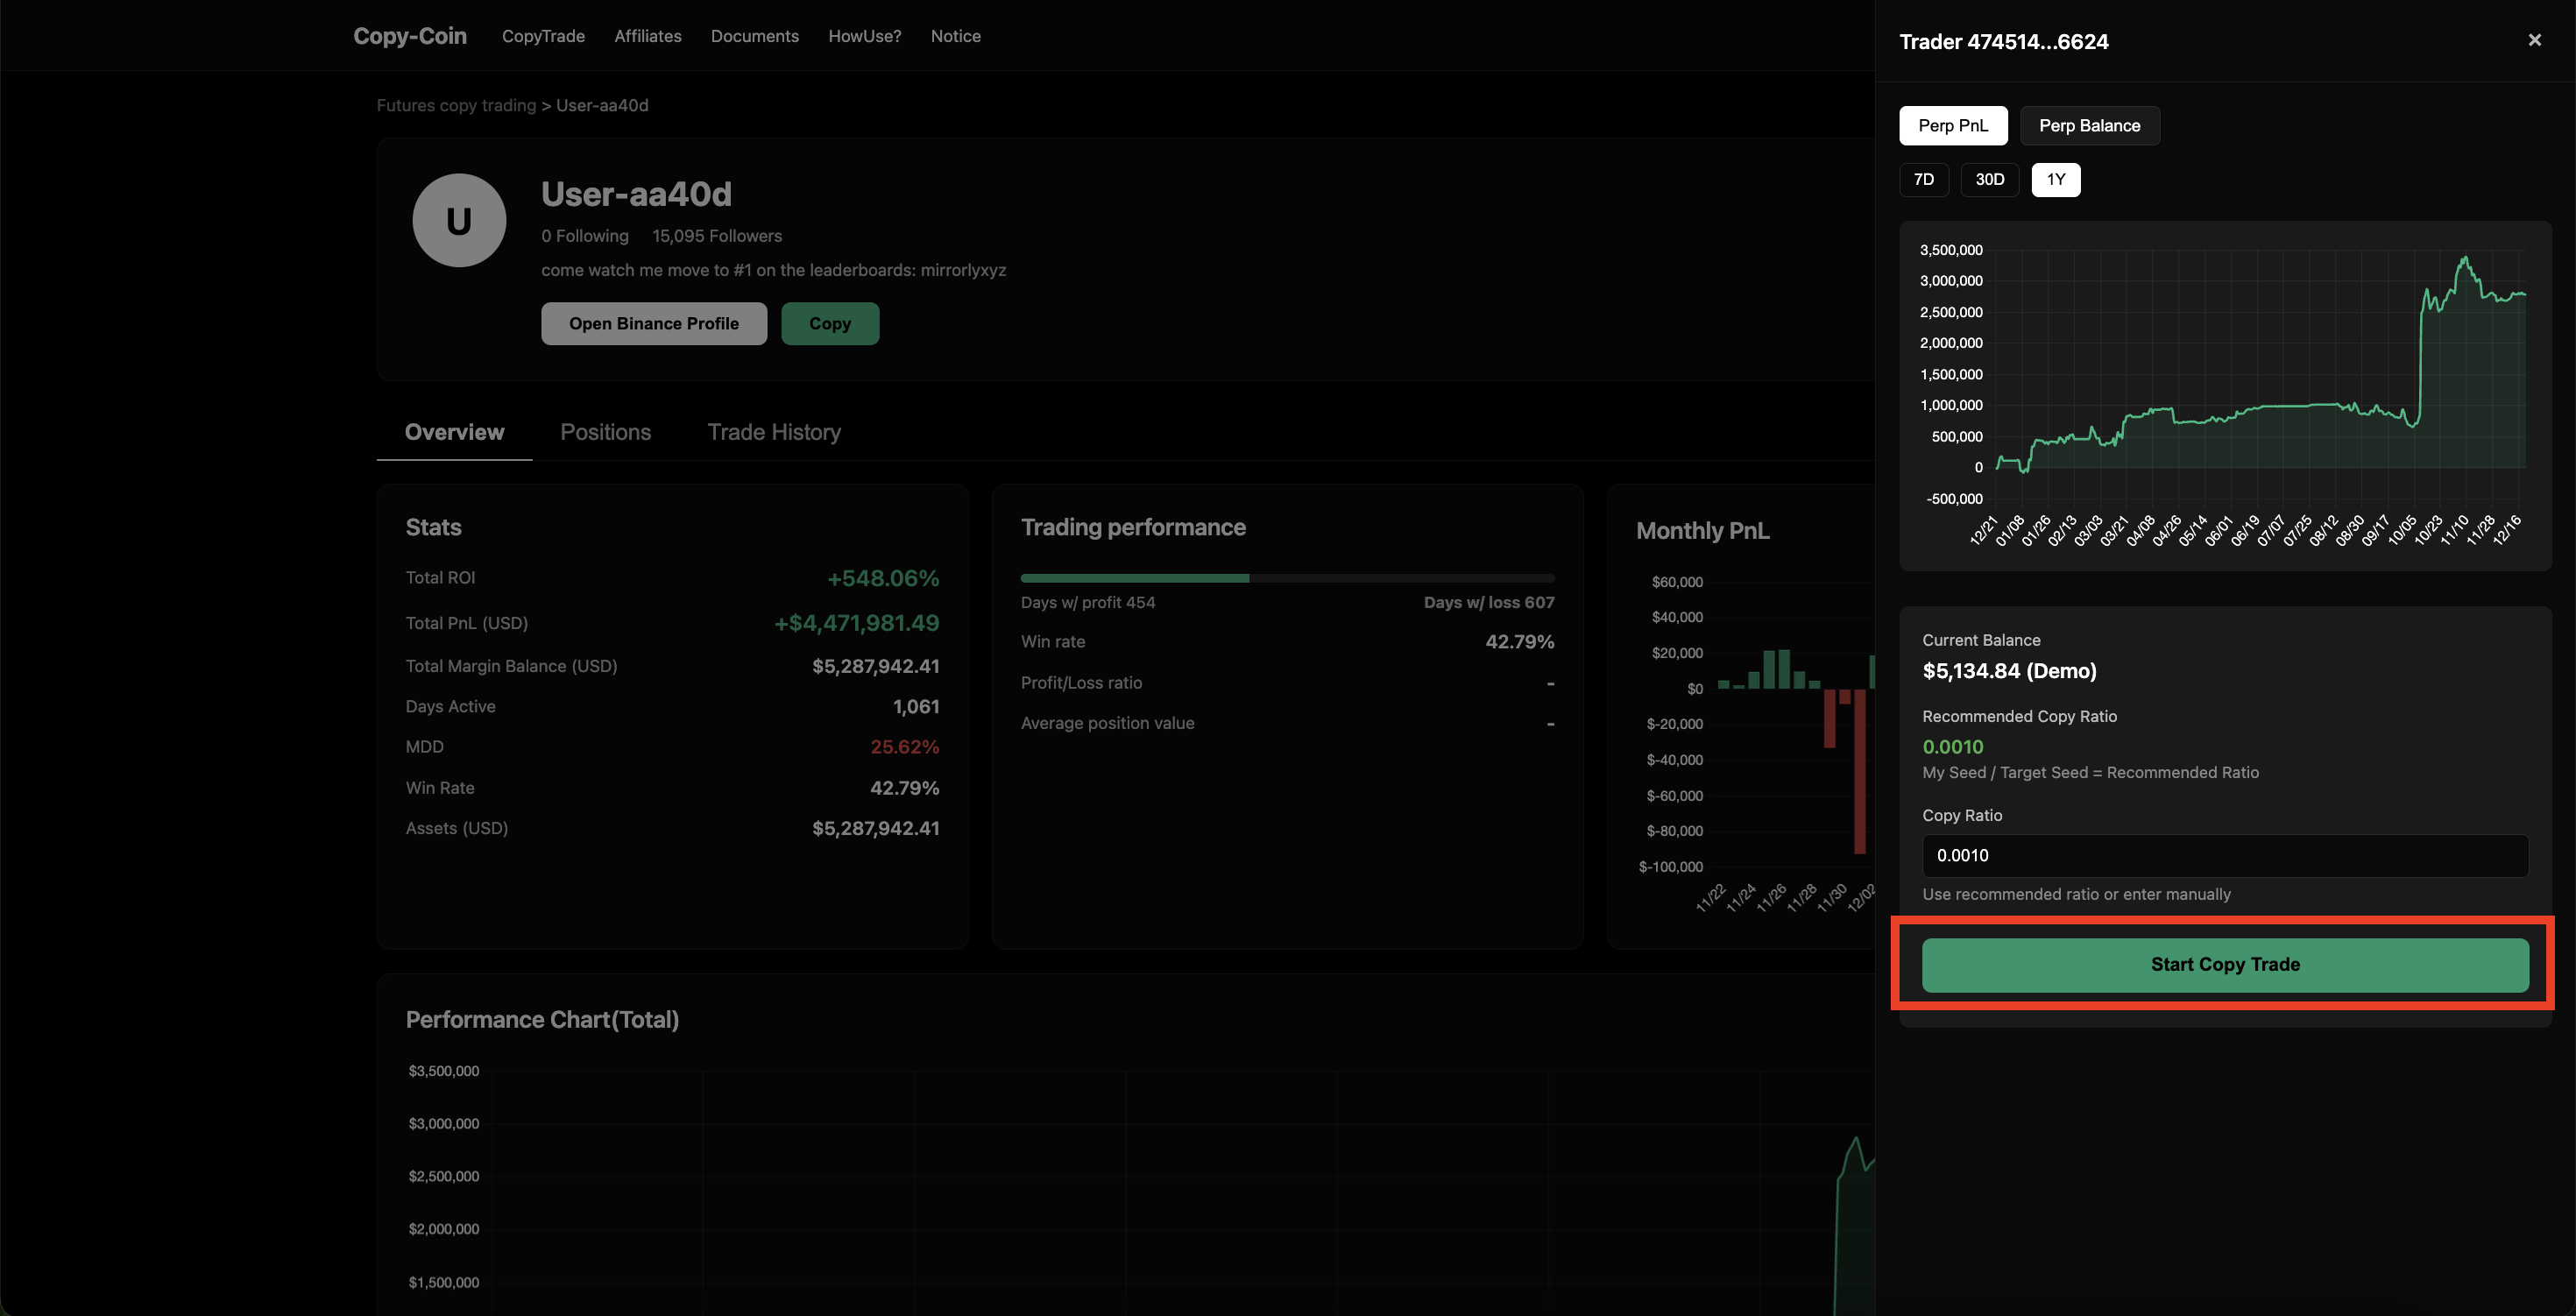
Task: Click the User-aa40d profile name heading
Action: coord(636,194)
